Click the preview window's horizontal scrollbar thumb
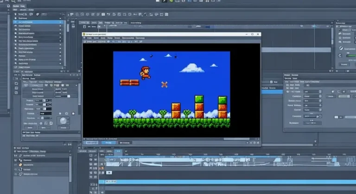The image size is (356, 194). [236, 139]
